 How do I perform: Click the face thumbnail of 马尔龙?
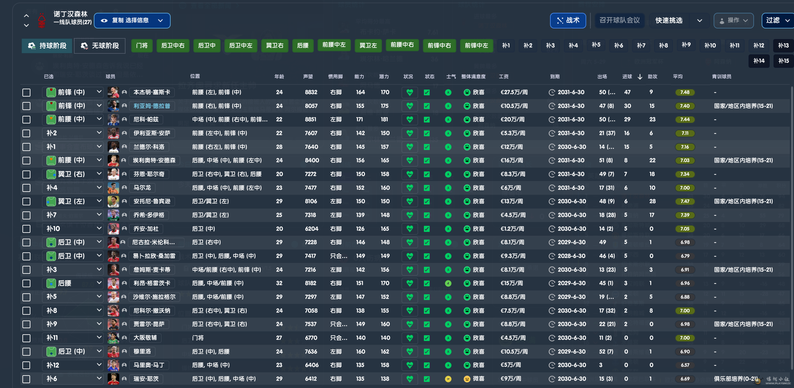[113, 188]
